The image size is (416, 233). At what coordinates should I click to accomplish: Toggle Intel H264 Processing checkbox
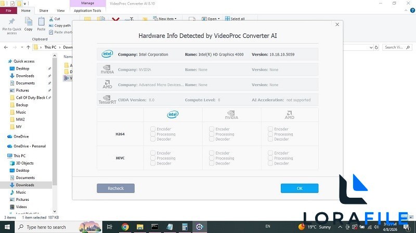coord(153,134)
